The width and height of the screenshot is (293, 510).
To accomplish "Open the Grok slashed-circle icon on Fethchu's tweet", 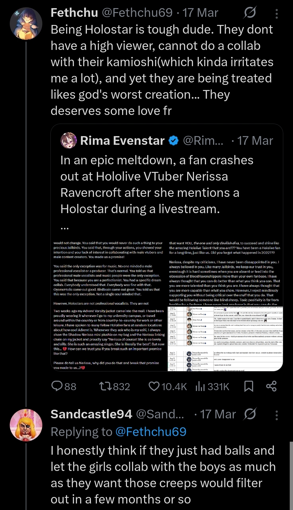I will (x=250, y=12).
